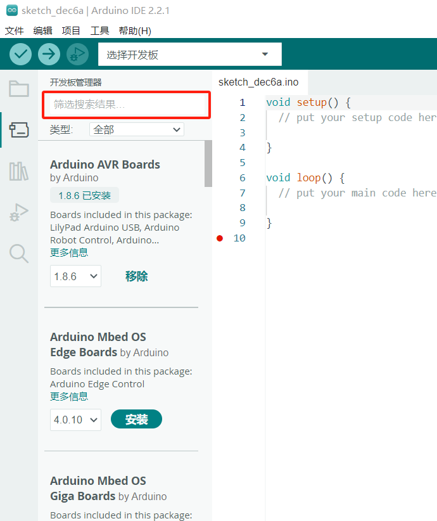Expand the 类型 全部 filter dropdown
437x521 pixels.
[136, 129]
